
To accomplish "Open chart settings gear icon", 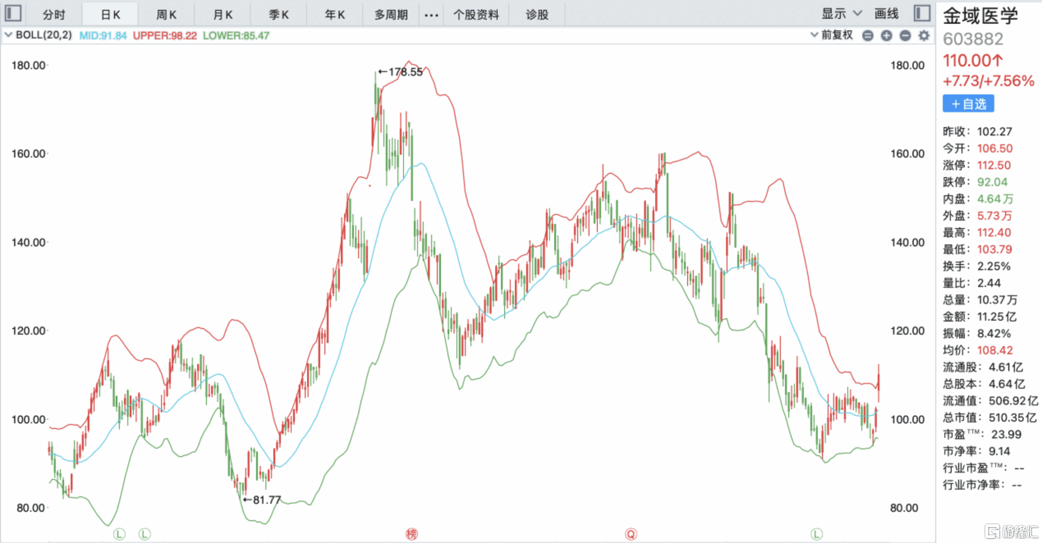I will (x=924, y=36).
